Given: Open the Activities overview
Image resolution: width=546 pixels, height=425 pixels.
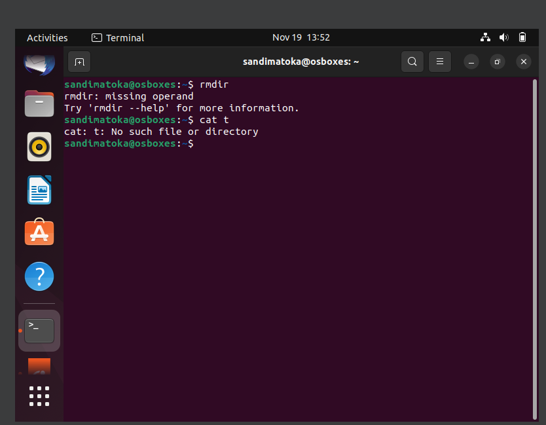Looking at the screenshot, I should tap(47, 37).
